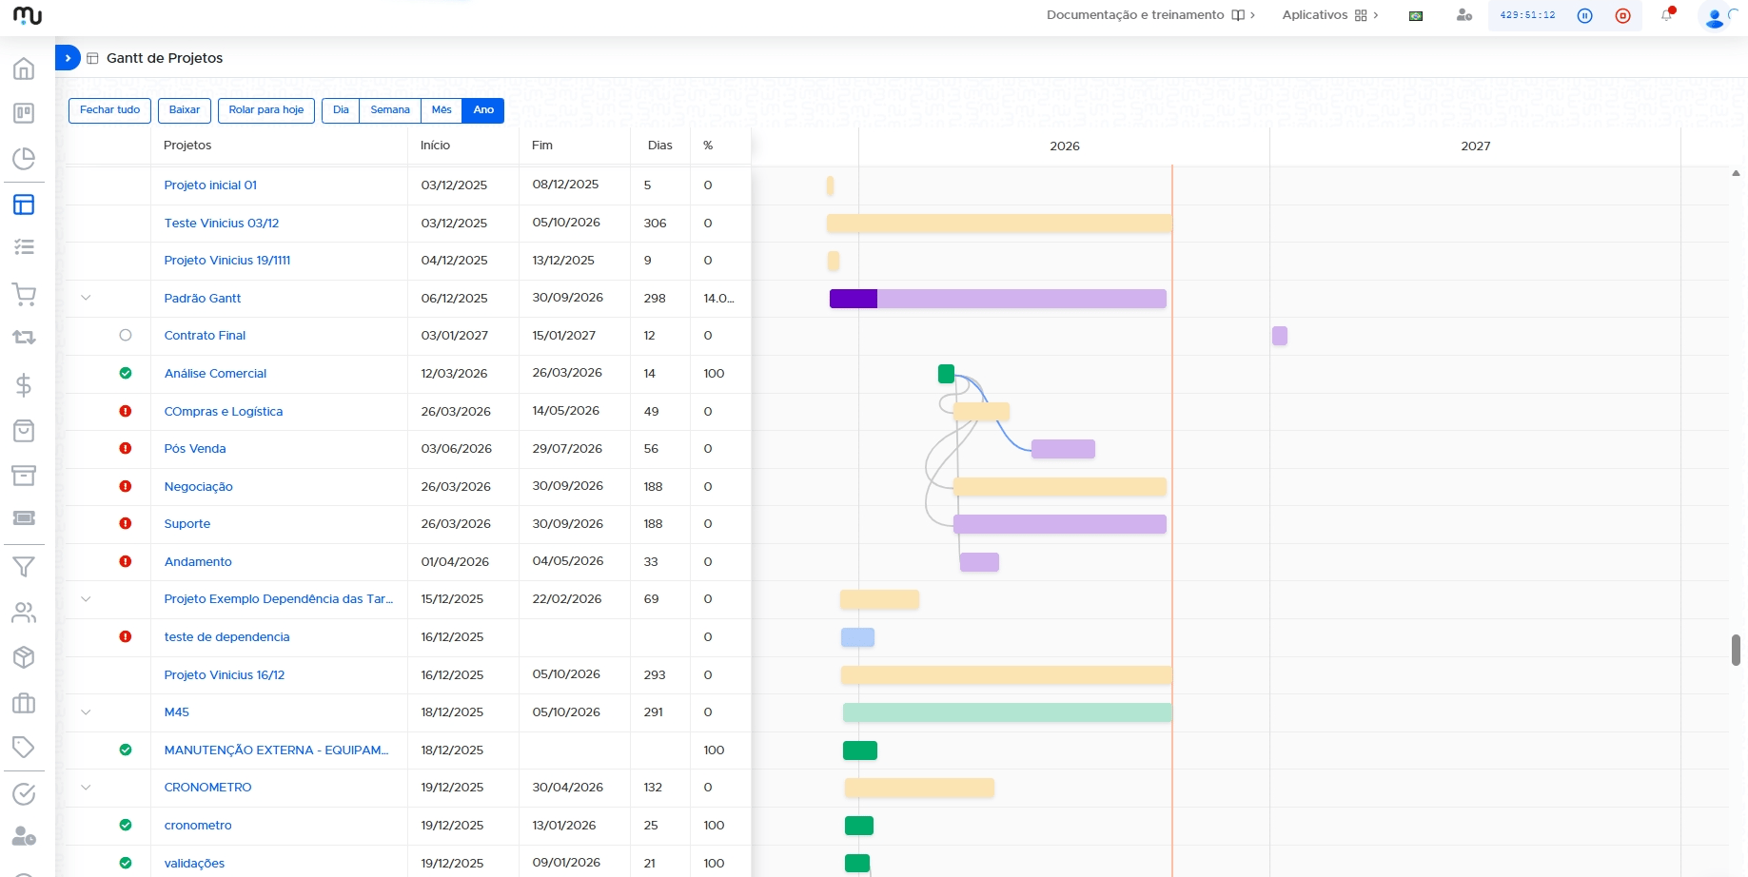Viewport: 1748px width, 877px height.
Task: Open the pie chart reports icon
Action: click(24, 158)
